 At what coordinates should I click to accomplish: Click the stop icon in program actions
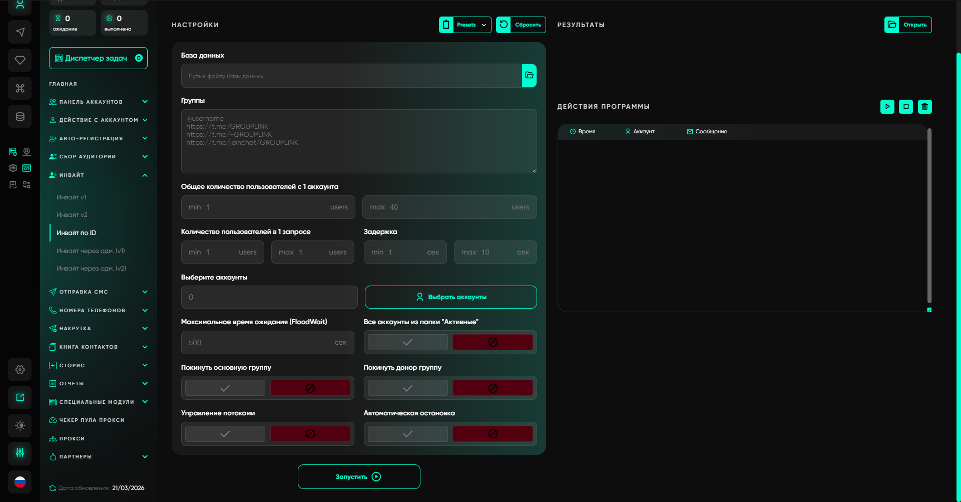click(906, 107)
